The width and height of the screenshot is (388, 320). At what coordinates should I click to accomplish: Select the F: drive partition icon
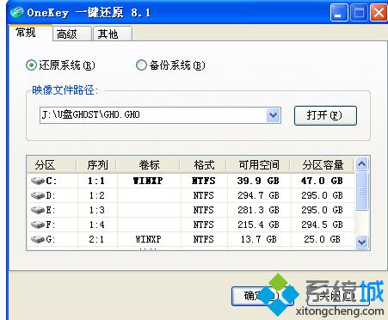click(38, 225)
